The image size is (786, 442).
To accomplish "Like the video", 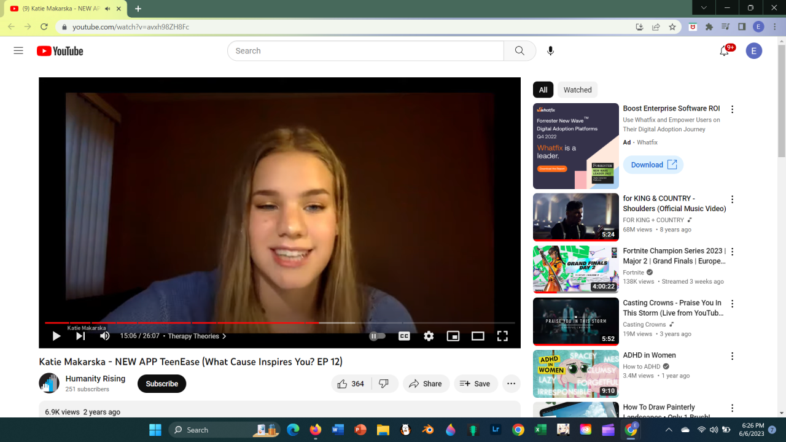I will click(351, 384).
